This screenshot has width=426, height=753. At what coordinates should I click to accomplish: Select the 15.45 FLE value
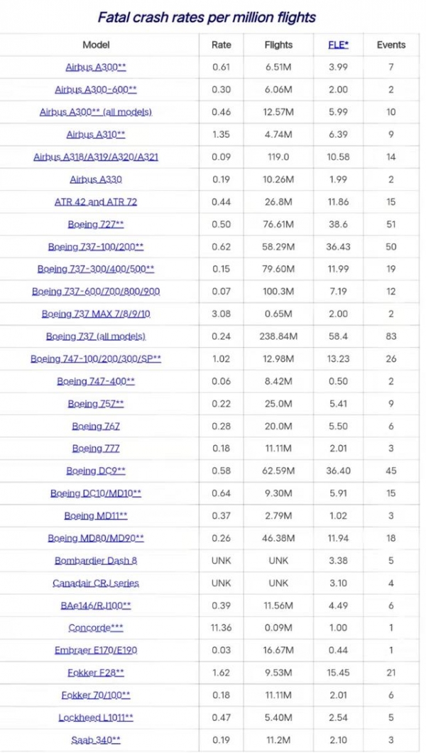338,673
